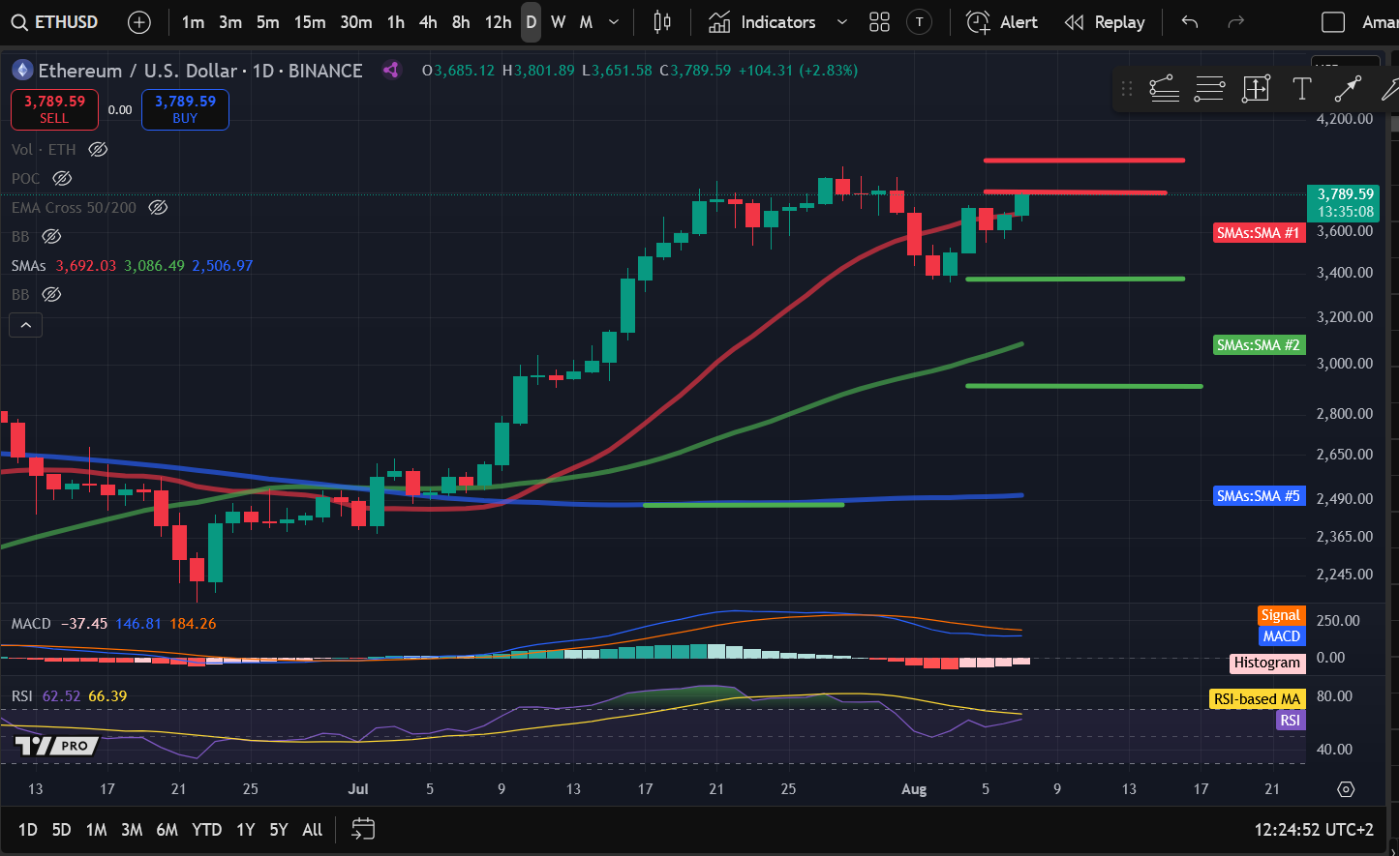Screen dimensions: 1399x856
Task: Open the indicator templates grid icon
Action: pyautogui.click(x=879, y=22)
